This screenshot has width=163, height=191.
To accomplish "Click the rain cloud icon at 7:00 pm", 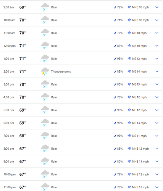I will (x=45, y=136).
